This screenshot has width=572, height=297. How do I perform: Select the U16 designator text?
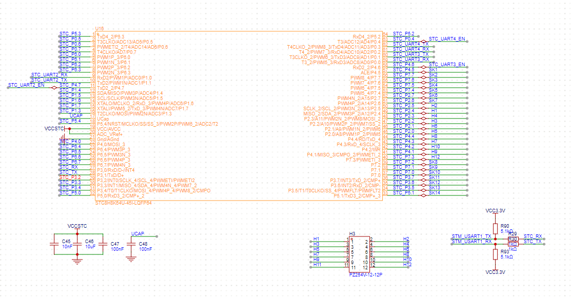pos(100,29)
